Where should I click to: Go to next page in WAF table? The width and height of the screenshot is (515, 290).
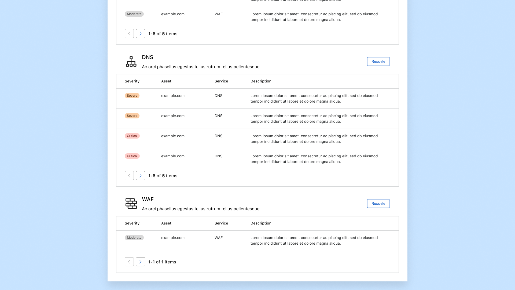point(140,262)
